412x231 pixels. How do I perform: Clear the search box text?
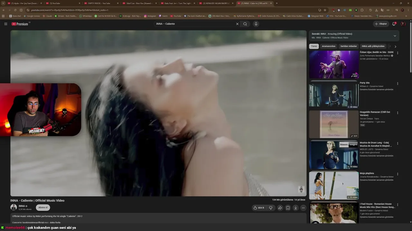pos(237,24)
